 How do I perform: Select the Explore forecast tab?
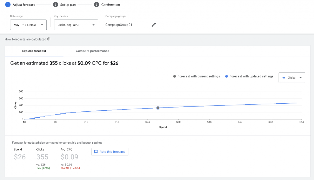[x=34, y=51]
